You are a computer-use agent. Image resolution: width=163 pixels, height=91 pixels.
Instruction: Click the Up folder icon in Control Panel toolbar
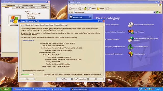[85, 9]
